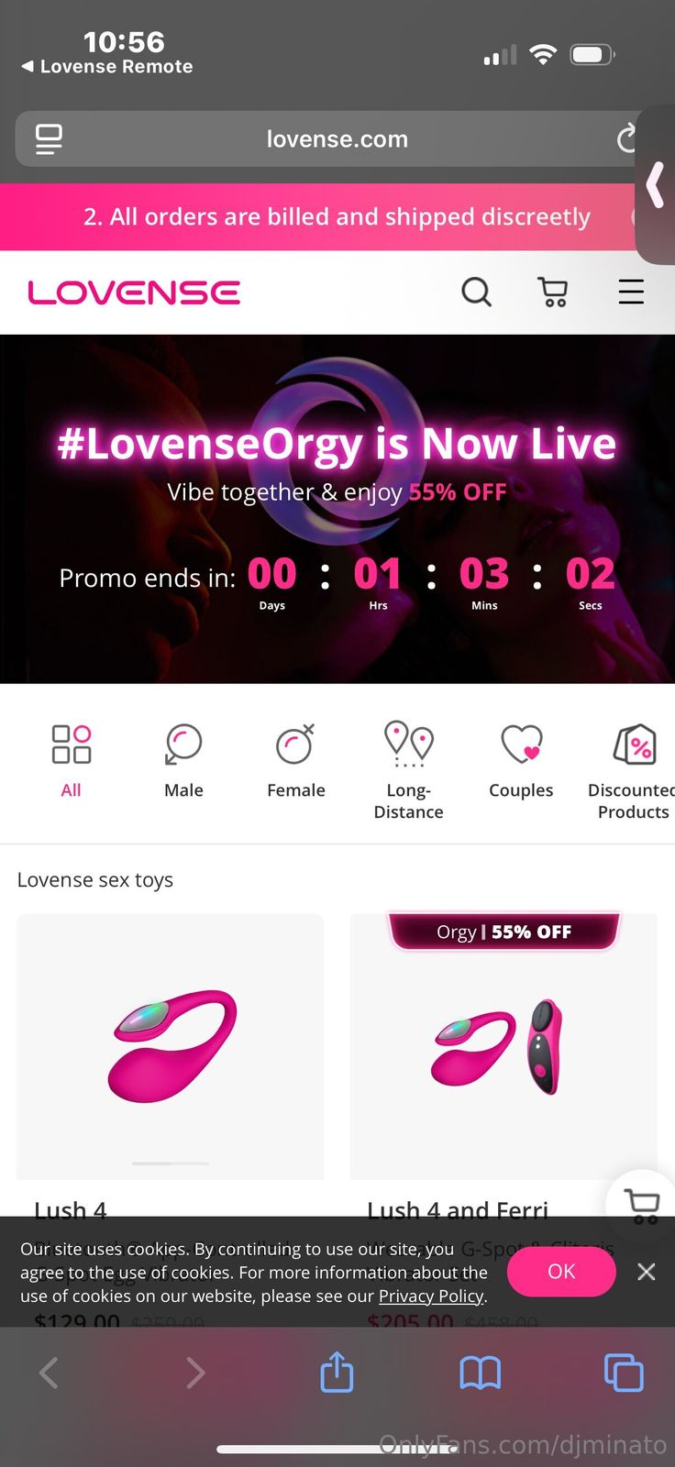Screen dimensions: 675x1467
Task: Open the Privacy Policy link
Action: (x=431, y=1296)
